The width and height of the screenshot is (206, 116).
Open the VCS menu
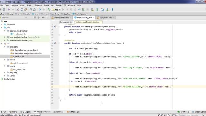(64, 5)
